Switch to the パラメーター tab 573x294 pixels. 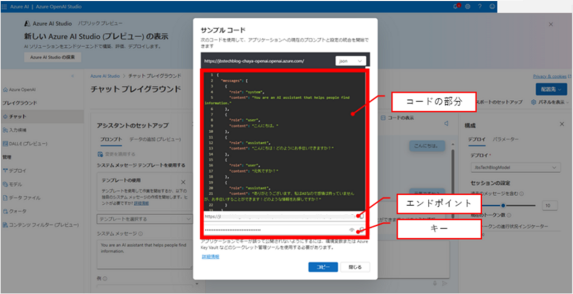point(506,139)
